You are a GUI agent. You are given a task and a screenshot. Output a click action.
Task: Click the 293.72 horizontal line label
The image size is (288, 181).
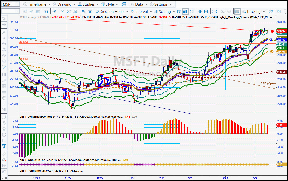point(24,42)
